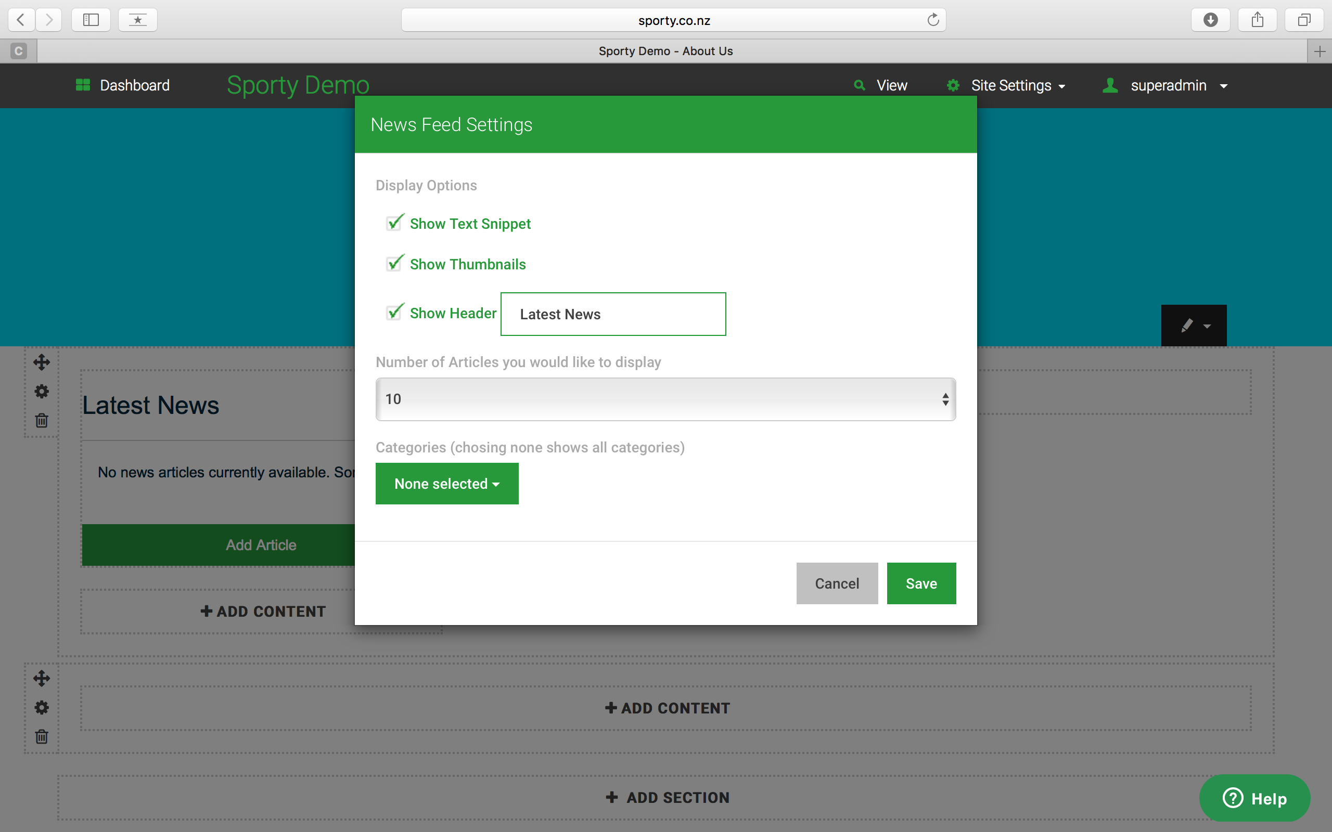The width and height of the screenshot is (1332, 832).
Task: Click Show Thumbnails label
Action: click(468, 265)
